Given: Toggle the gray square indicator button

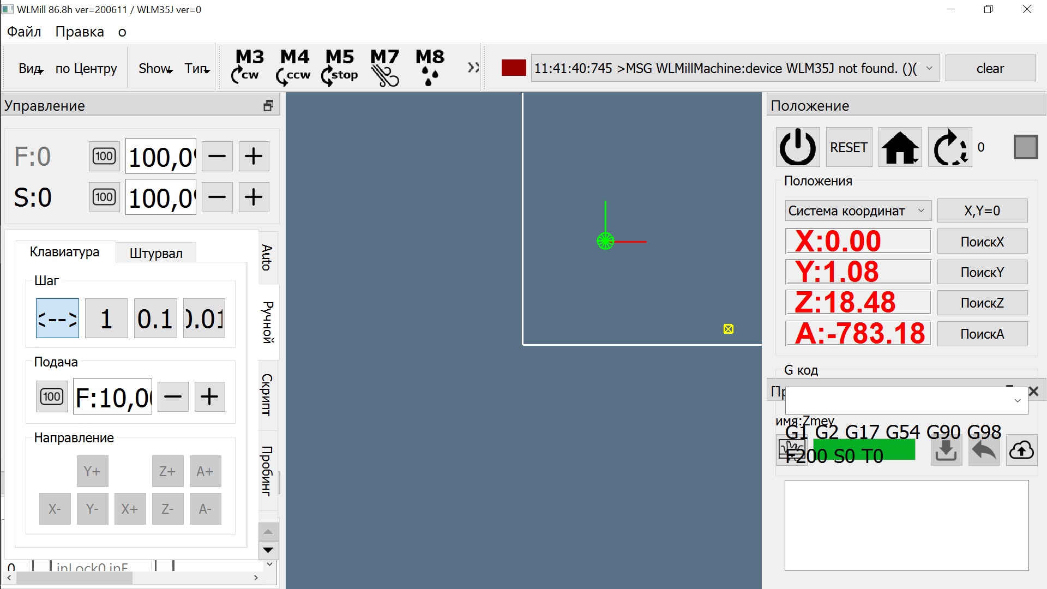Looking at the screenshot, I should click(x=1025, y=147).
